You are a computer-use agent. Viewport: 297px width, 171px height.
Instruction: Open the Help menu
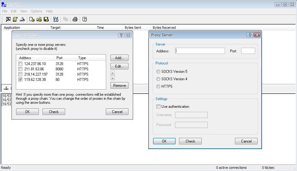pos(49,11)
